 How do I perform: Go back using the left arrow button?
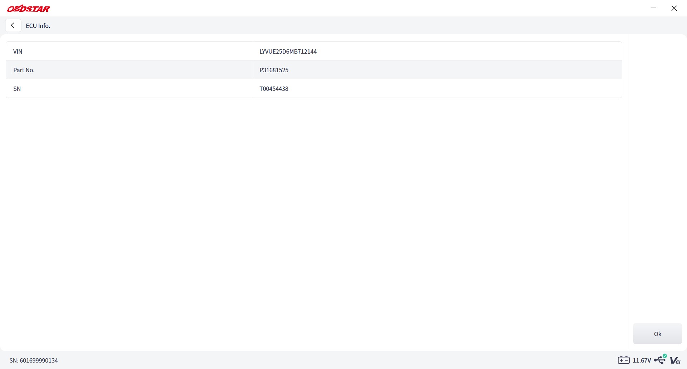pyautogui.click(x=13, y=25)
